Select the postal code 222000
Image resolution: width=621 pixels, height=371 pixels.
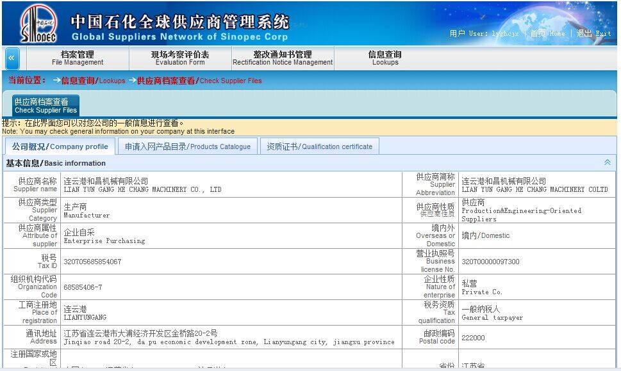473,338
